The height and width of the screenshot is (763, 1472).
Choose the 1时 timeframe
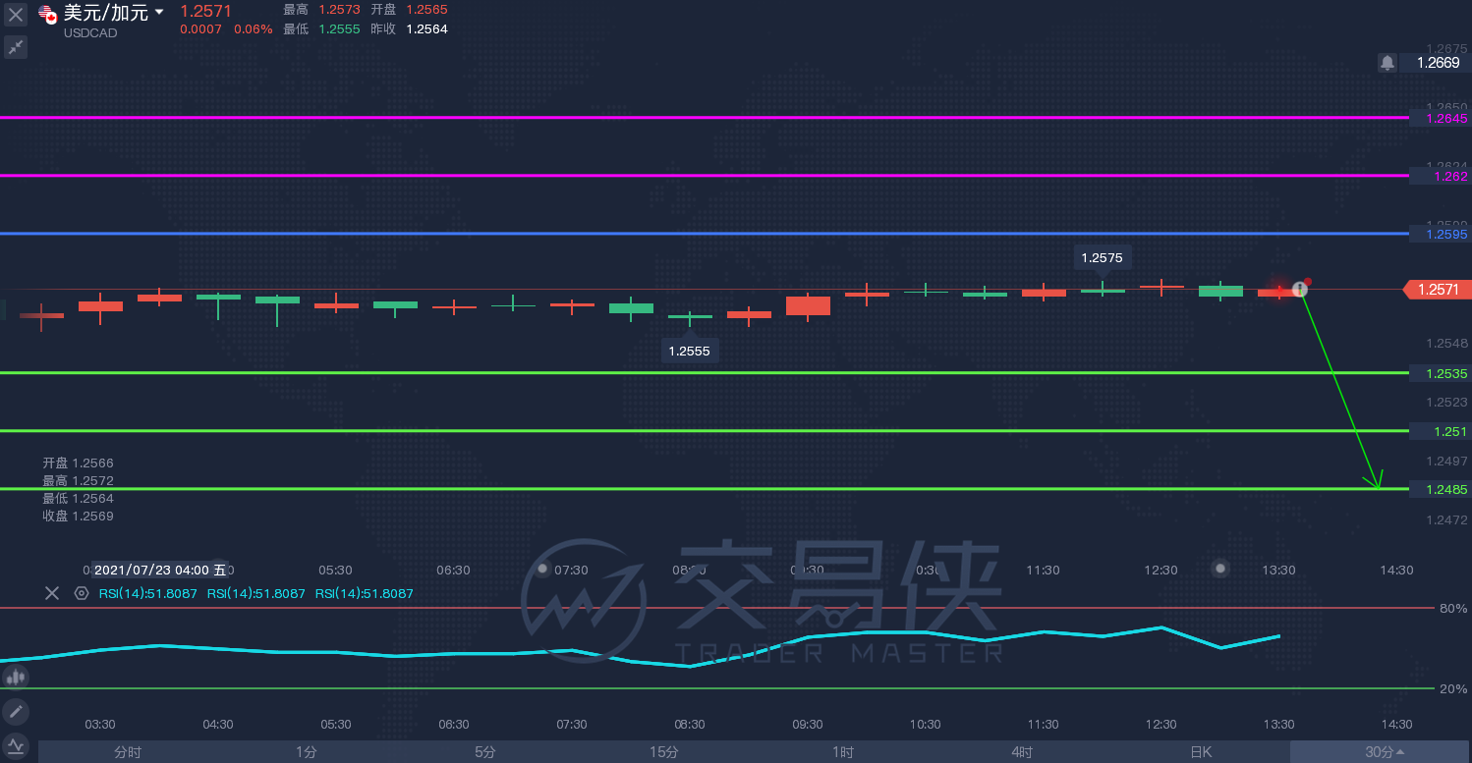point(843,752)
